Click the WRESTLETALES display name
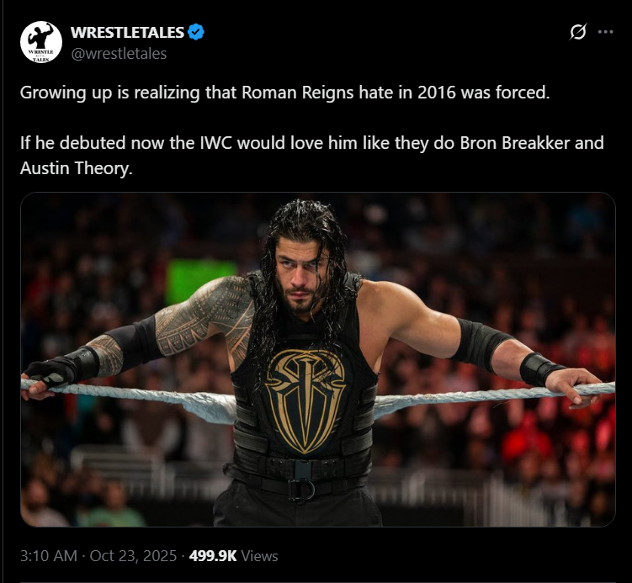This screenshot has height=583, width=632. click(127, 32)
